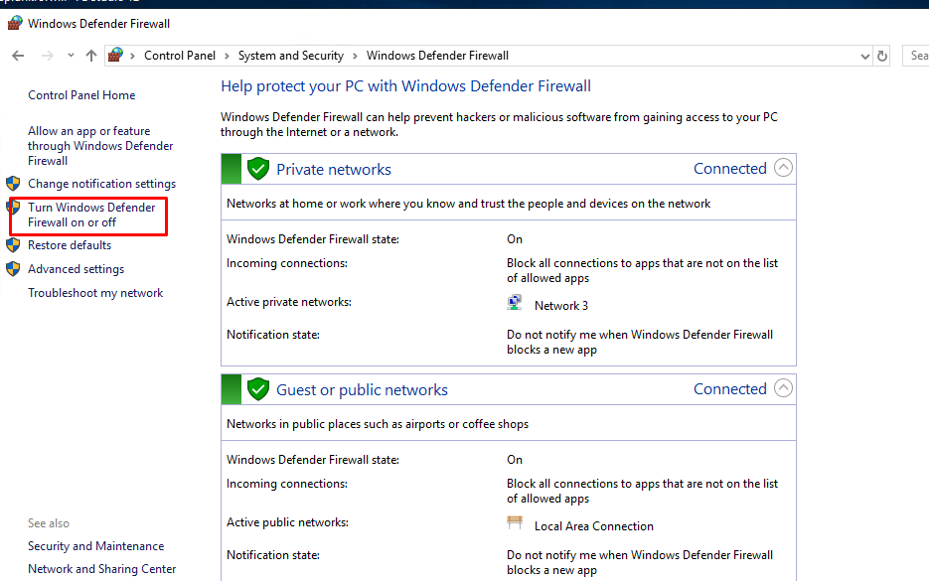This screenshot has width=929, height=581.
Task: Click the 'Help protect your PC' heading
Action: (405, 86)
